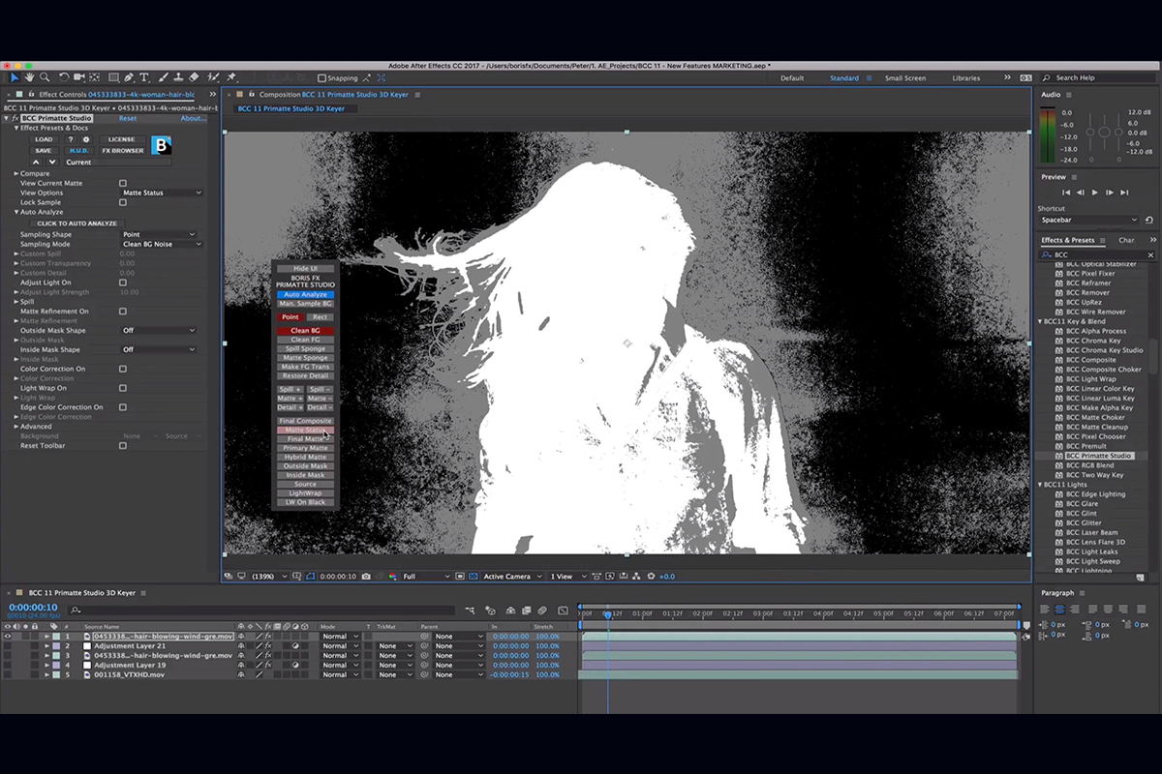
Task: Select the Roto Brush tool
Action: pos(213,77)
